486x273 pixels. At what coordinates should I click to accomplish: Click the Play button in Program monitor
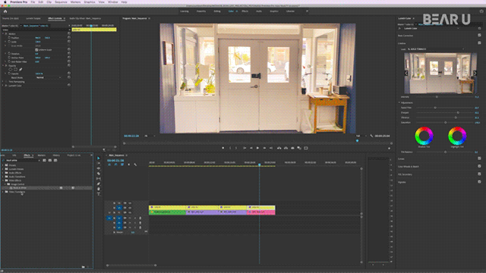[257, 149]
